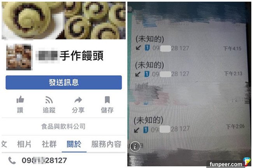
Task: Tap the blue SIM 1 icon at 下午2:13
Action: tap(147, 74)
